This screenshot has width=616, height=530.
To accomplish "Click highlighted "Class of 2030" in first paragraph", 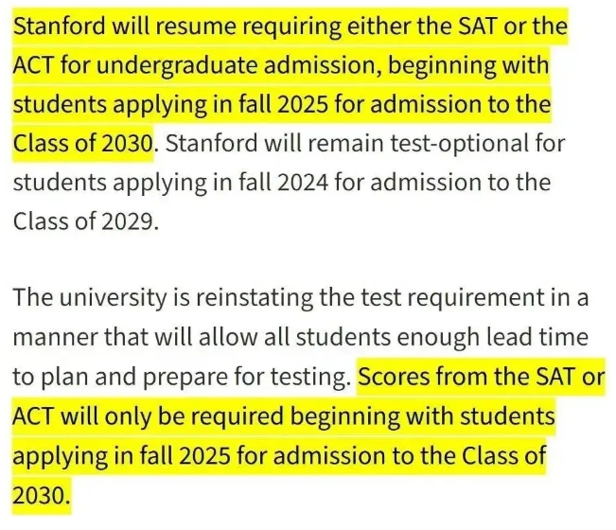I will point(83,143).
